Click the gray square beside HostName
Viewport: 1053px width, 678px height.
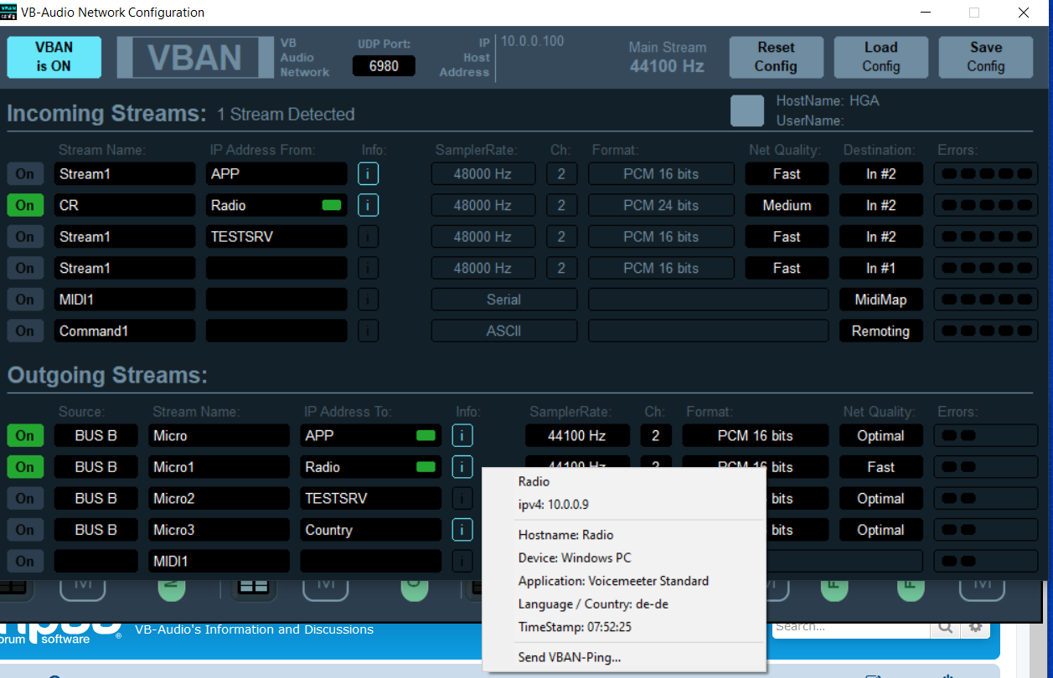[x=747, y=110]
